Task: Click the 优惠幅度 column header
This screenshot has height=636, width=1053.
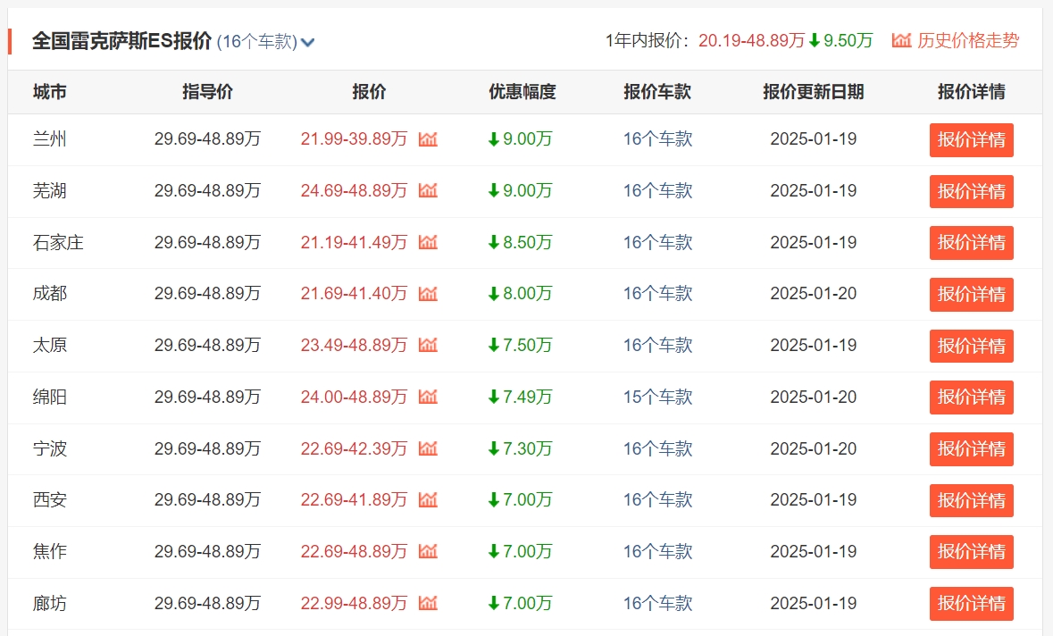Action: pos(522,92)
